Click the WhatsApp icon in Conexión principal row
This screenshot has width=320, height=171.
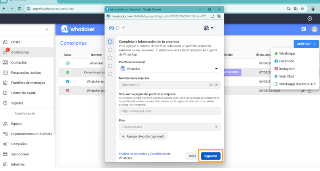[x=67, y=72]
